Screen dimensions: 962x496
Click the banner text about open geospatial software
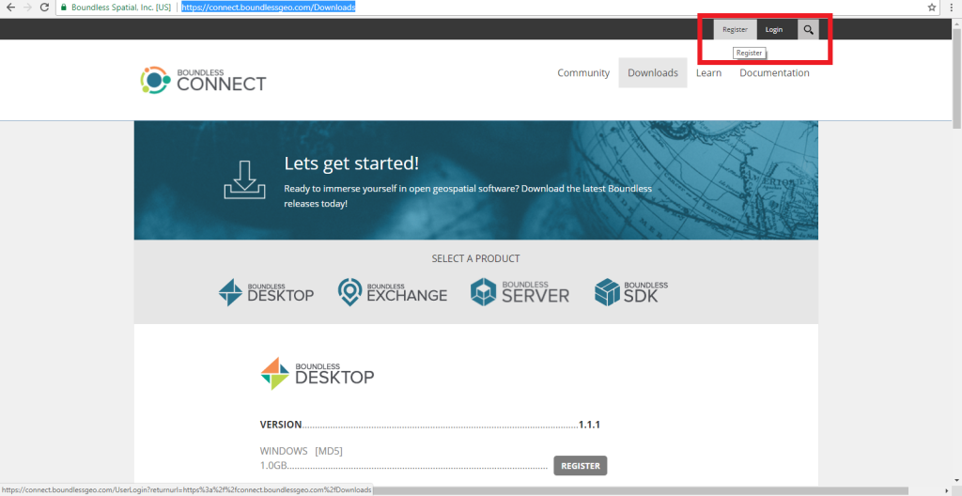(468, 195)
